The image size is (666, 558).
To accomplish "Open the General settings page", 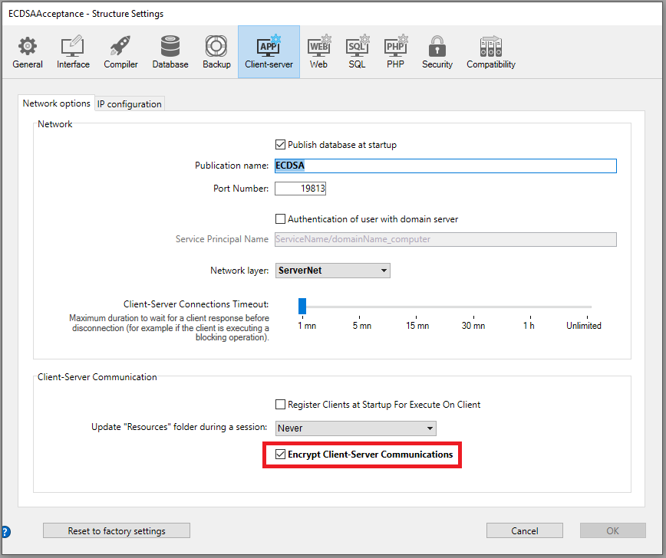I will (x=28, y=52).
